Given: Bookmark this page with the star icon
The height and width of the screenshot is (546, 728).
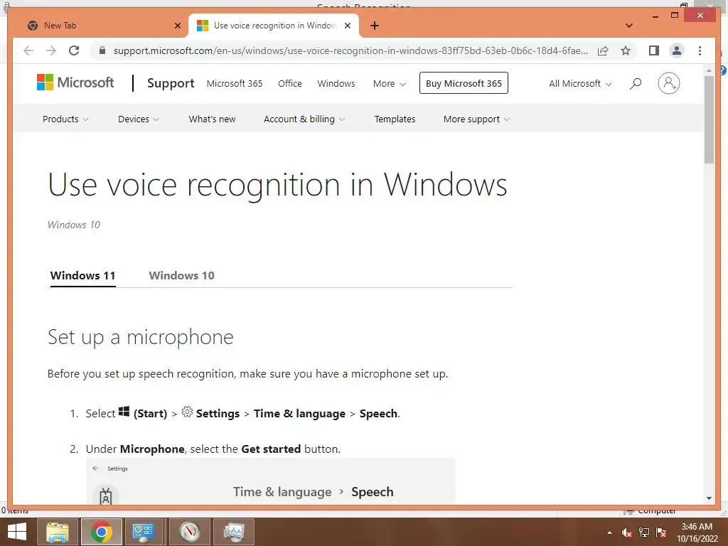Looking at the screenshot, I should tap(626, 50).
